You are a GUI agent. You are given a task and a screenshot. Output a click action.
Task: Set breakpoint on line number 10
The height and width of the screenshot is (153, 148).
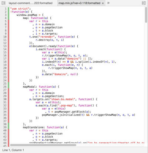[5, 37]
